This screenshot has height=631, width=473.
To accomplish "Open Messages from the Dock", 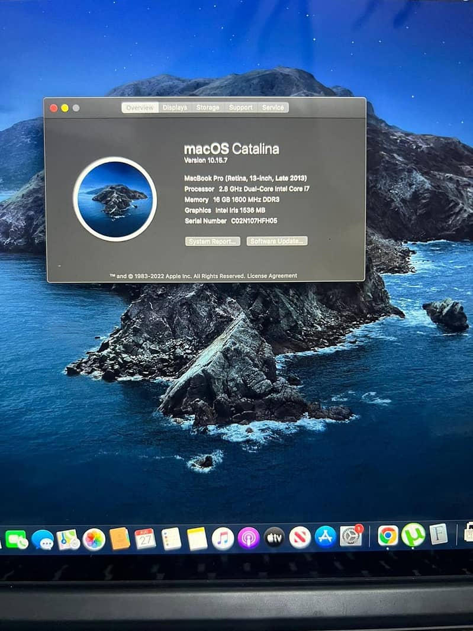I will (x=42, y=540).
